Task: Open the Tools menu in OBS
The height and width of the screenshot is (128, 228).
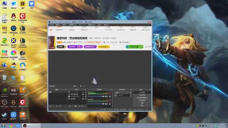Action: tap(99, 25)
